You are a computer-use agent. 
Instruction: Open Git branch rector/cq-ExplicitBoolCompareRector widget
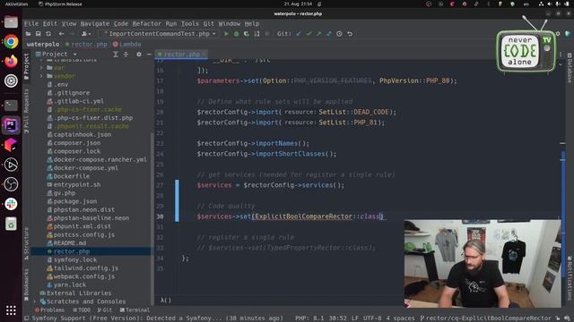click(x=485, y=318)
